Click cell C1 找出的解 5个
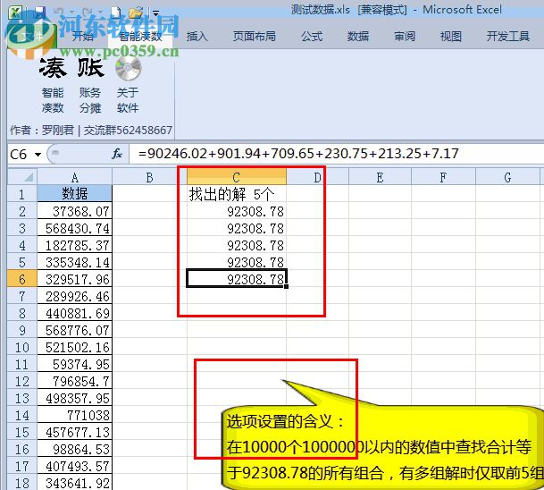The image size is (544, 490). pyautogui.click(x=237, y=194)
